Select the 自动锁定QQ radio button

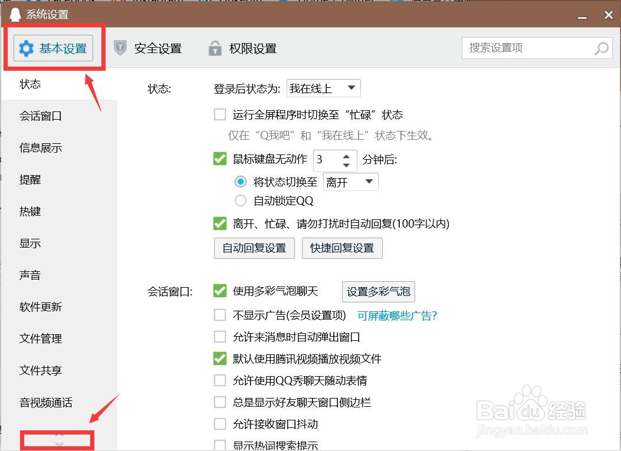[241, 200]
